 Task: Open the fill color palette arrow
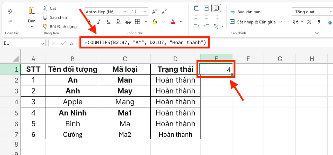point(164,22)
